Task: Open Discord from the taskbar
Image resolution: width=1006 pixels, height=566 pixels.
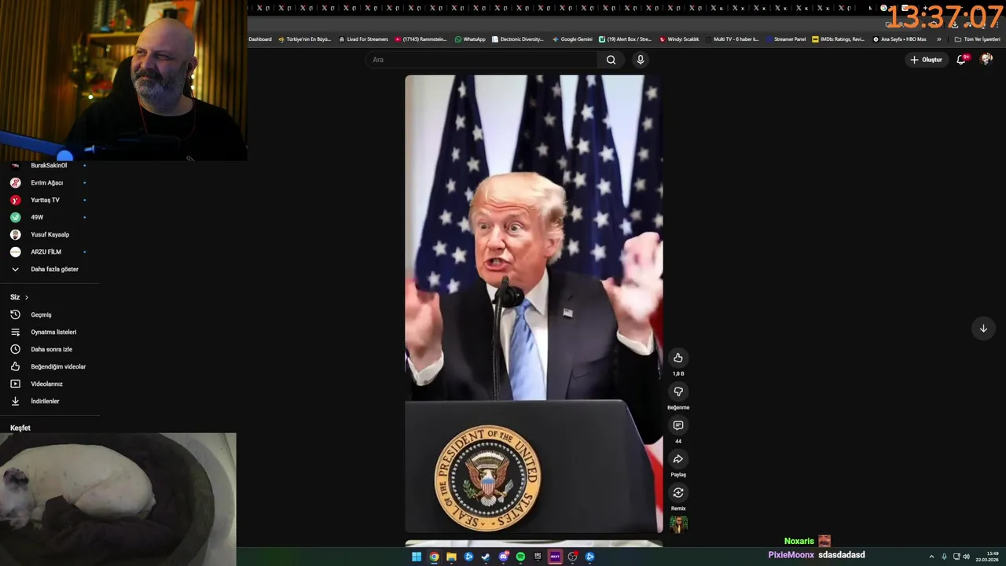Action: 503,557
